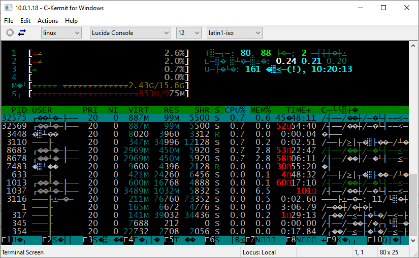Viewport: 419px width, 258px height.
Task: Select process row with PID 3448
Action: 205,134
